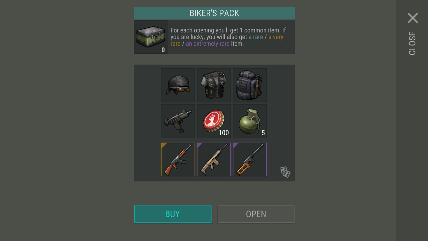
Task: Click the green Biker's Pack crate image
Action: click(x=150, y=37)
